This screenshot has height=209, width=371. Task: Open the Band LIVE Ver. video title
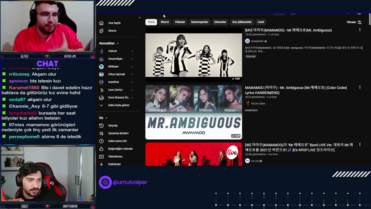(299, 147)
